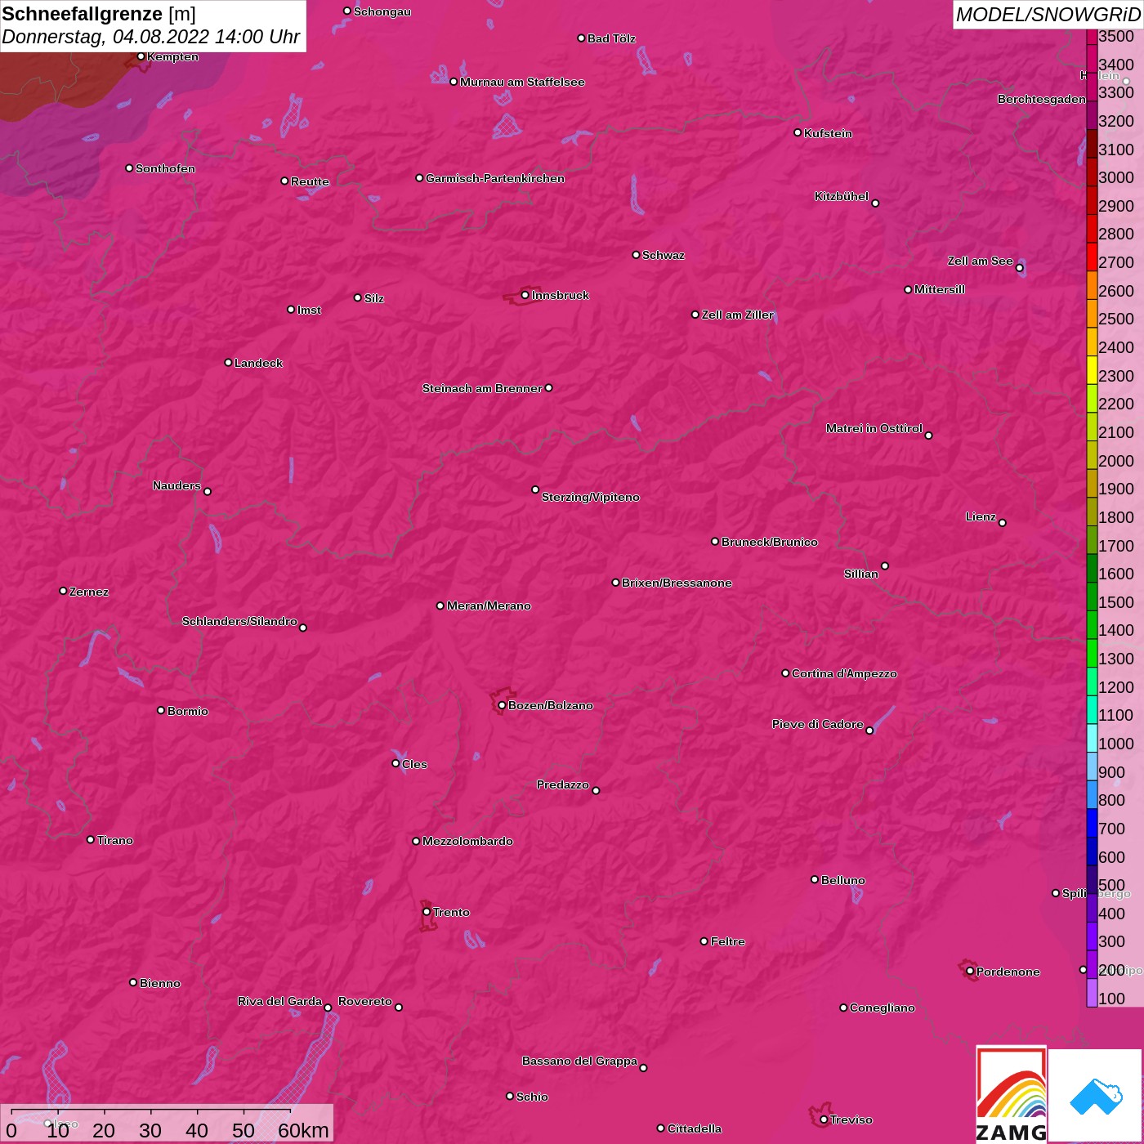Click the Garmisch-Partenkirchen label
The image size is (1144, 1144).
(x=495, y=178)
